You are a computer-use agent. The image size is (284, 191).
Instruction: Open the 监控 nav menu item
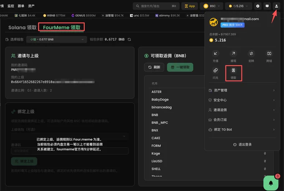pyautogui.click(x=11, y=6)
